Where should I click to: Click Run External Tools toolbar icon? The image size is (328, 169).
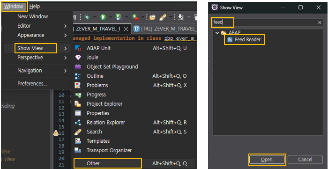pyautogui.click(x=135, y=17)
